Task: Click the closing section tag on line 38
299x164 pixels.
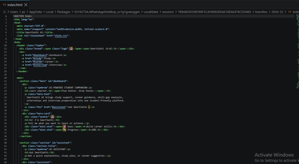Action: click(25, 136)
